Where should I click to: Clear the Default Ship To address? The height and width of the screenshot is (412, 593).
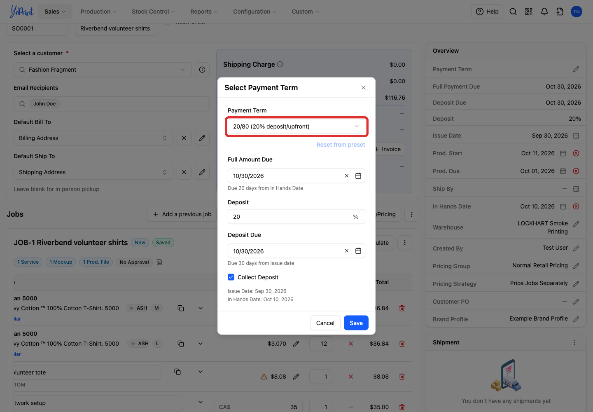pos(184,172)
